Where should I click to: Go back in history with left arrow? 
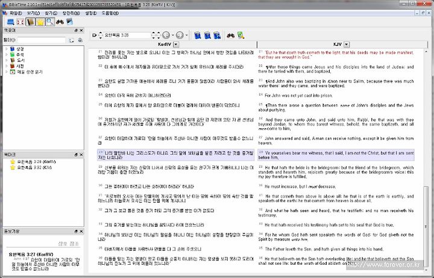166,35
